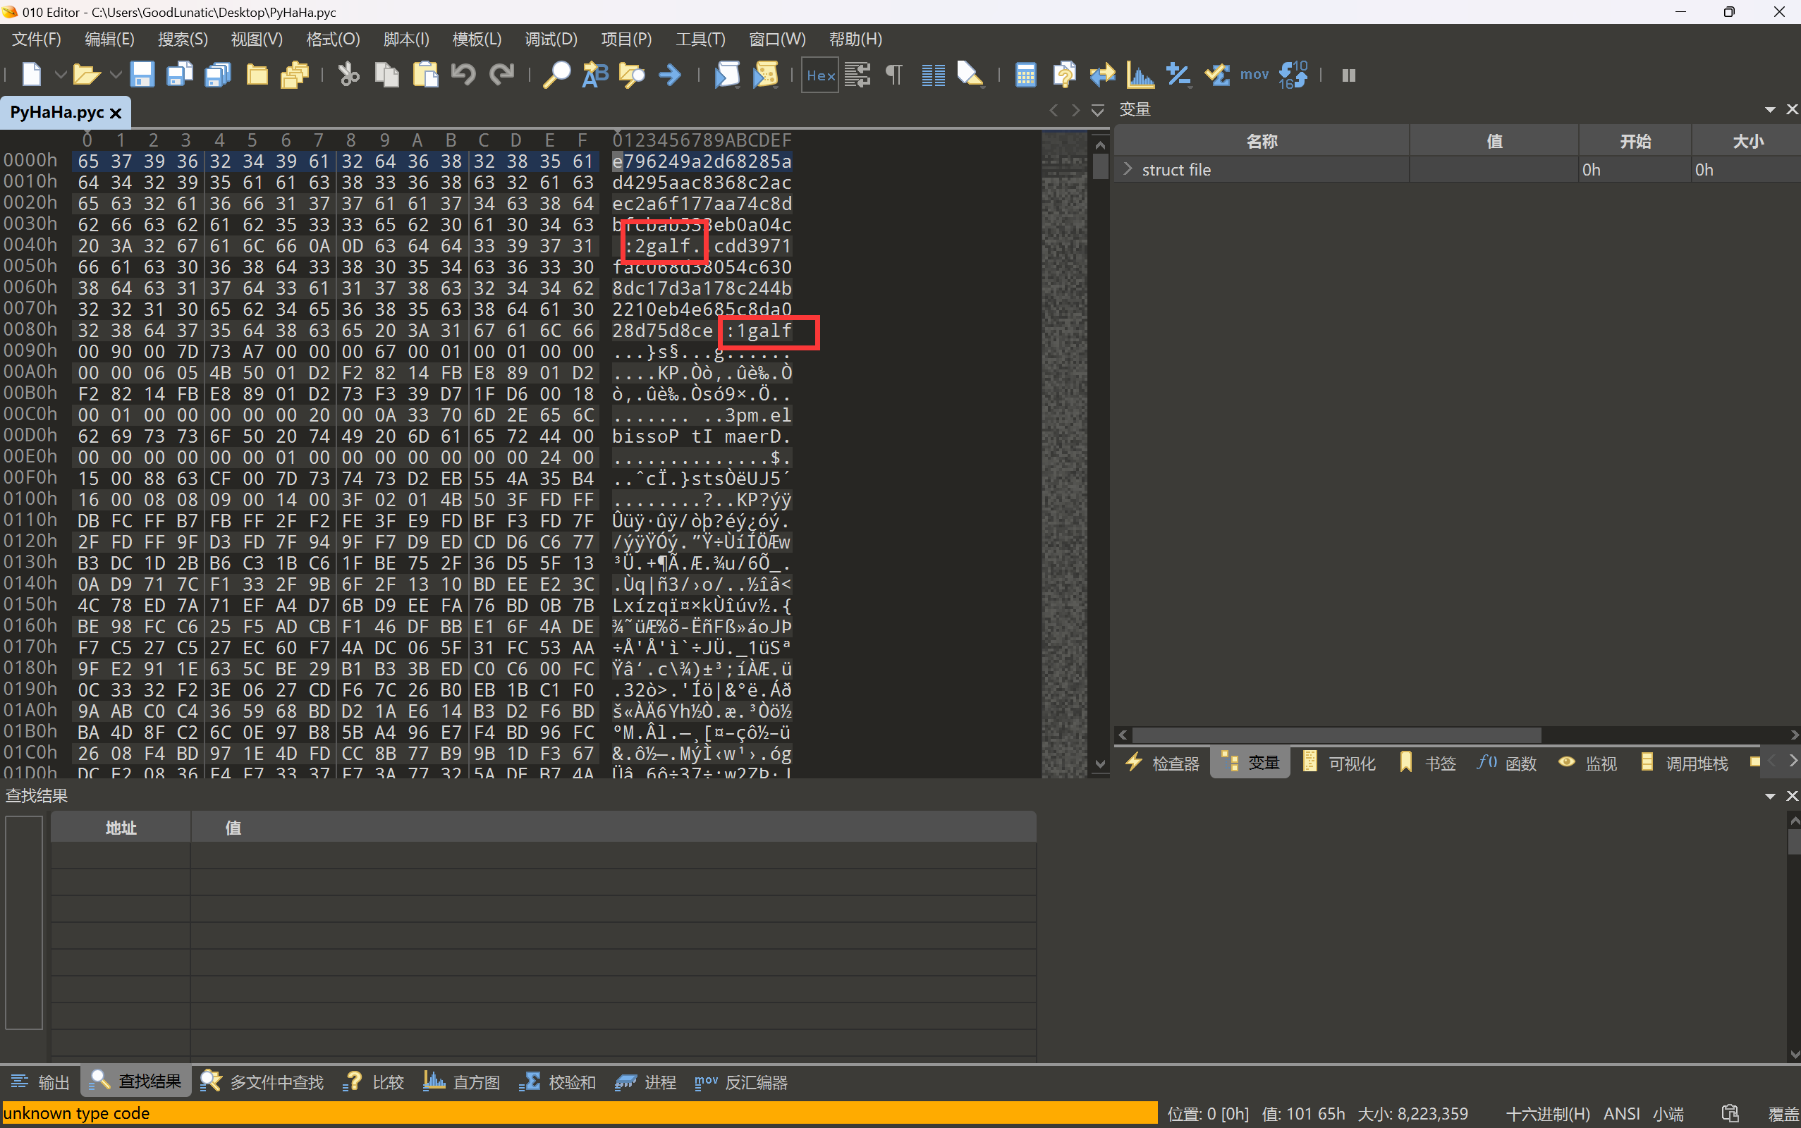Click the Save As icon

[x=180, y=75]
